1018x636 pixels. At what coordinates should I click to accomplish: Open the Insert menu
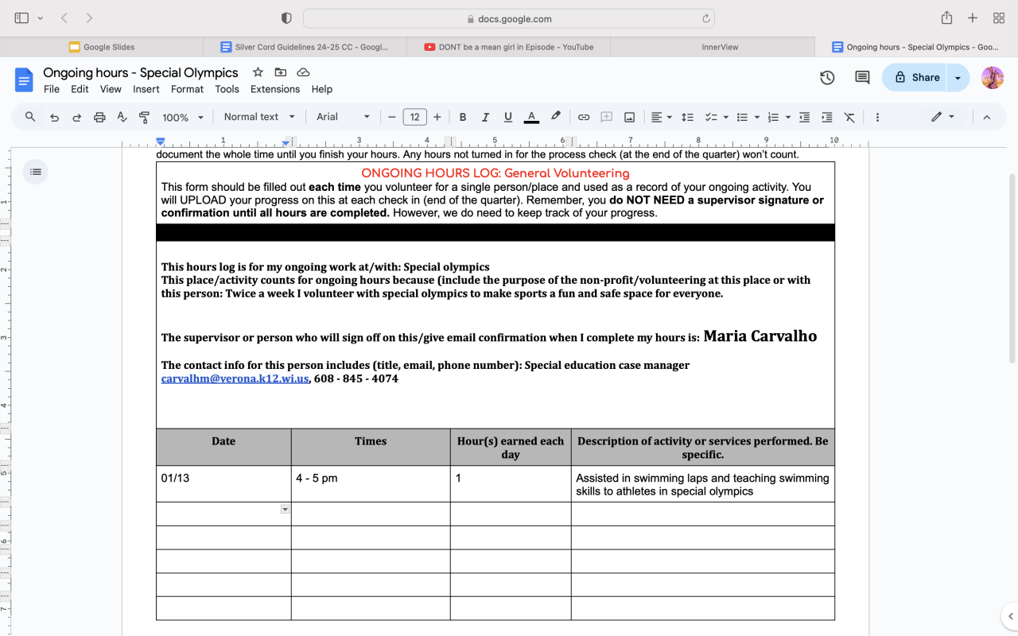(x=146, y=89)
